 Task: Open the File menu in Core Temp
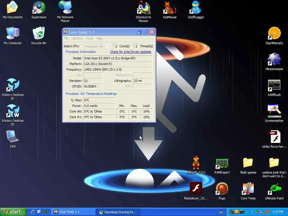(66, 38)
